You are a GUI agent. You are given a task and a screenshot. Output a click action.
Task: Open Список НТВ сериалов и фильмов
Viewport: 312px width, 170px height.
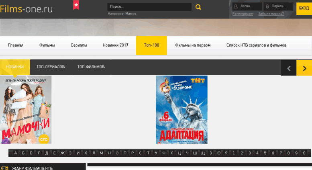click(256, 45)
